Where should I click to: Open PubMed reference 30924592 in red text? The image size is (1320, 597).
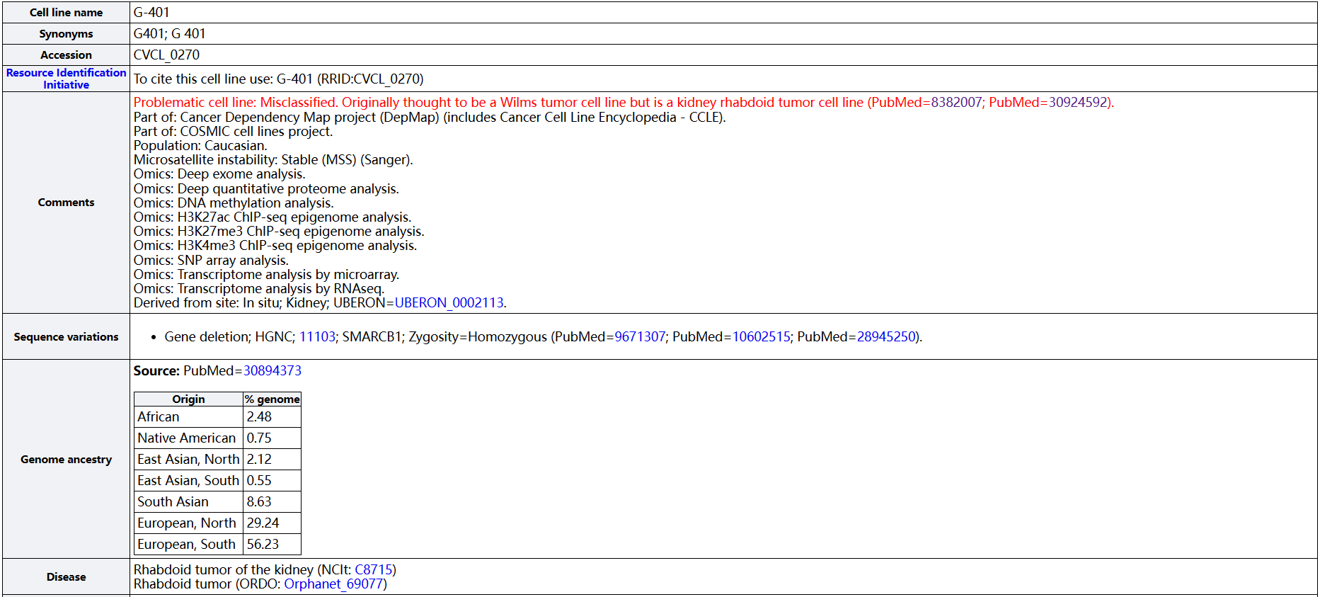click(x=1077, y=103)
